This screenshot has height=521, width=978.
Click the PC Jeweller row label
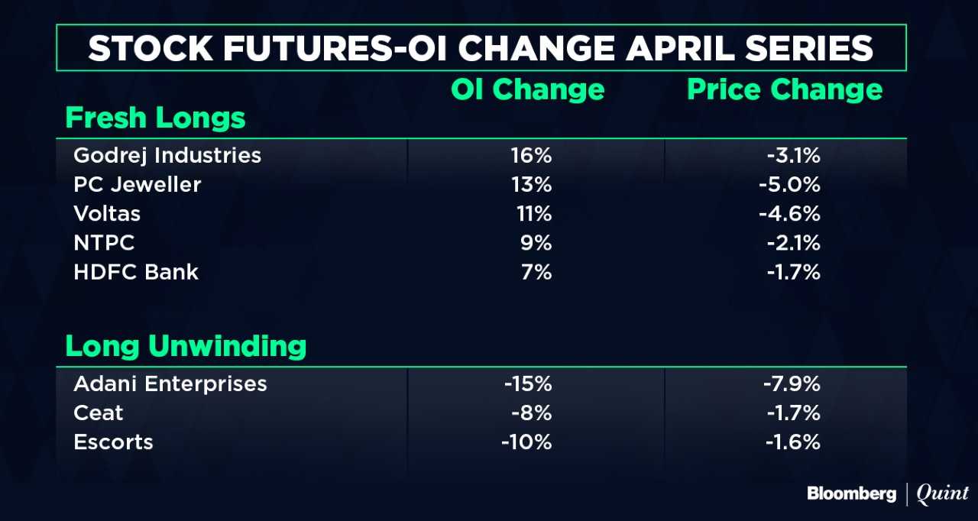(x=138, y=185)
